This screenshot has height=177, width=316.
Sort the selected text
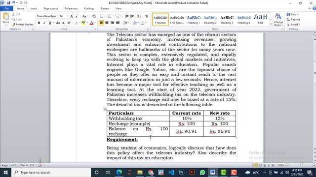click(x=139, y=16)
